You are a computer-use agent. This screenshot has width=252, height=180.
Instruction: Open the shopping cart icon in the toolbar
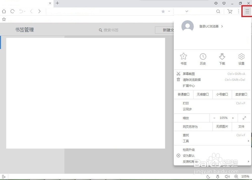[230, 11]
